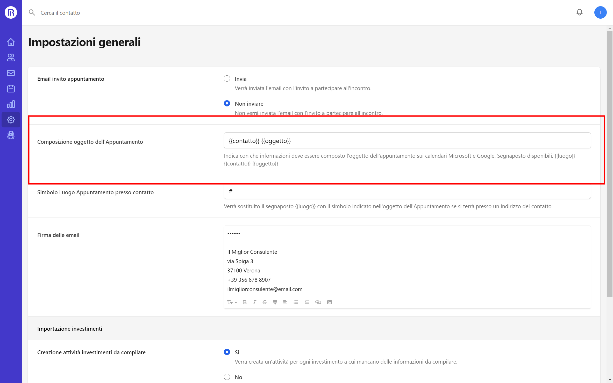
Task: Insert image in email signature editor
Action: point(330,302)
